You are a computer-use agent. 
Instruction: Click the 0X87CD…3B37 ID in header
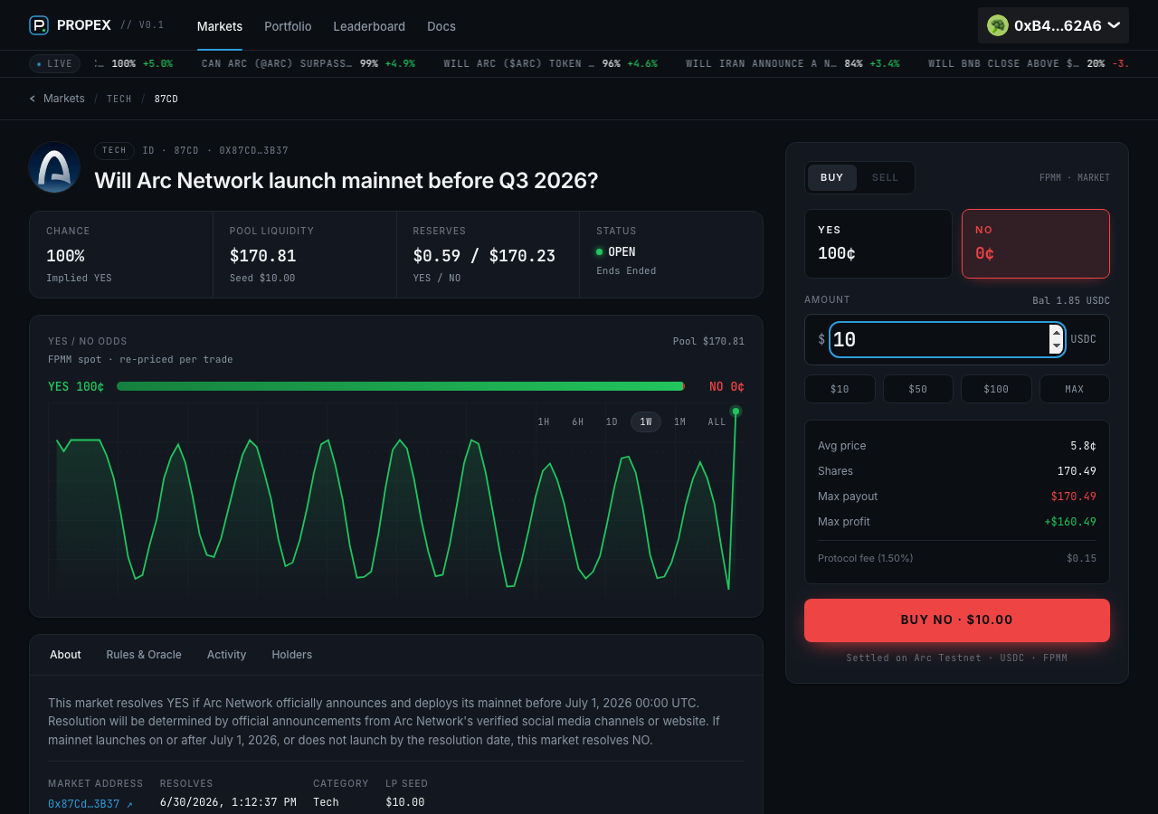253,150
